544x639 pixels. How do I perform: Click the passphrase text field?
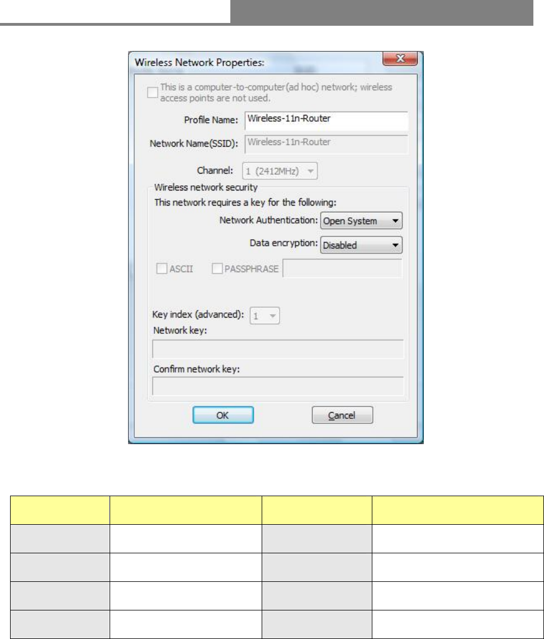pos(342,269)
